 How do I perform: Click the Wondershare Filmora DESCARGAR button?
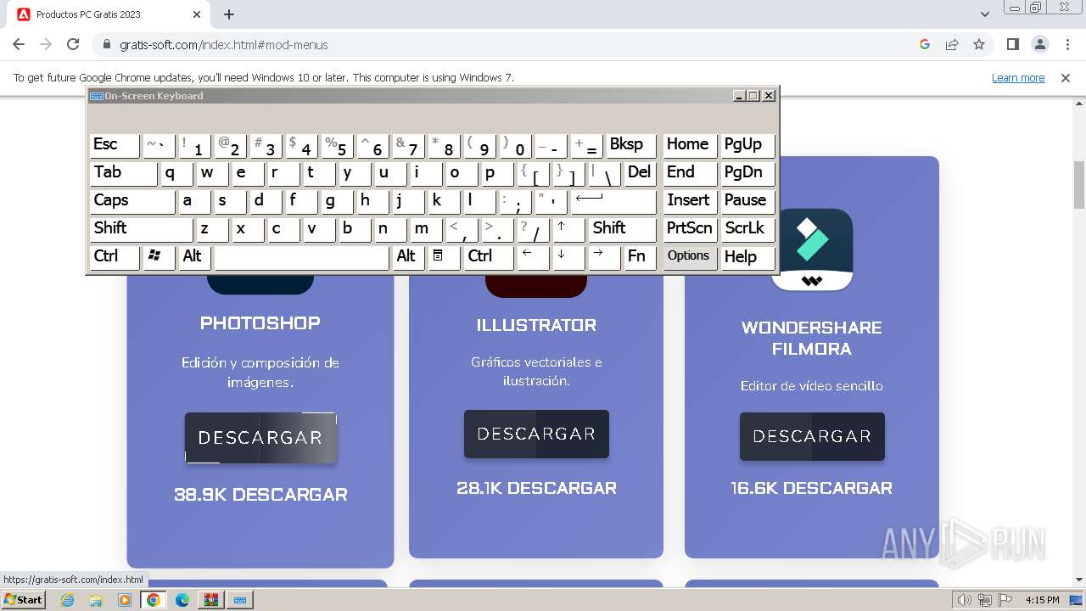pos(812,436)
